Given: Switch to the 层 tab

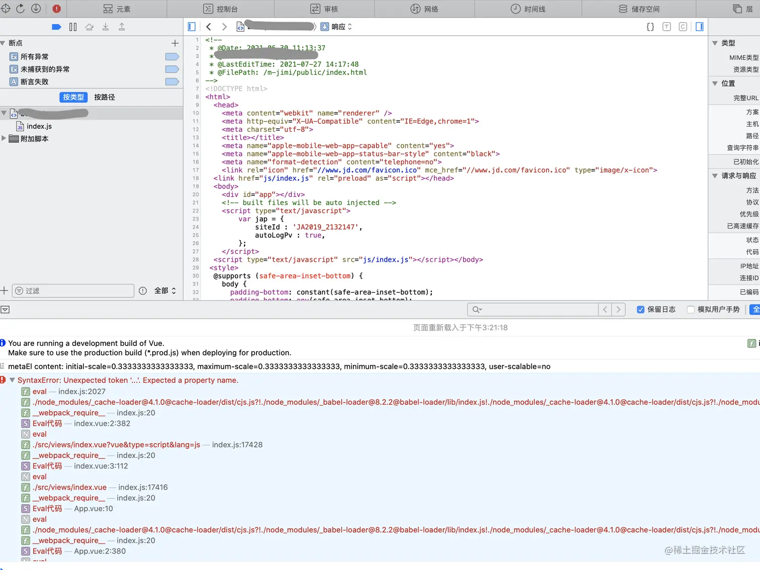Looking at the screenshot, I should [743, 9].
